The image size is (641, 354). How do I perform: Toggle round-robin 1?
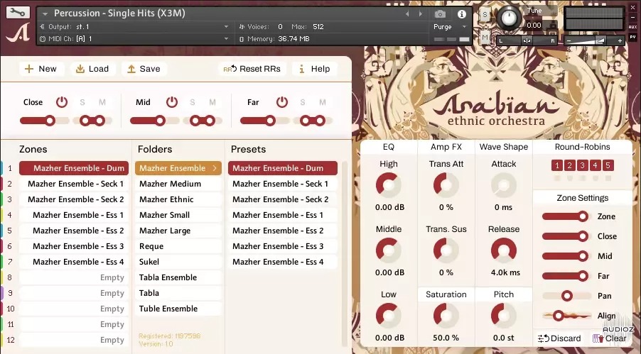pyautogui.click(x=556, y=165)
